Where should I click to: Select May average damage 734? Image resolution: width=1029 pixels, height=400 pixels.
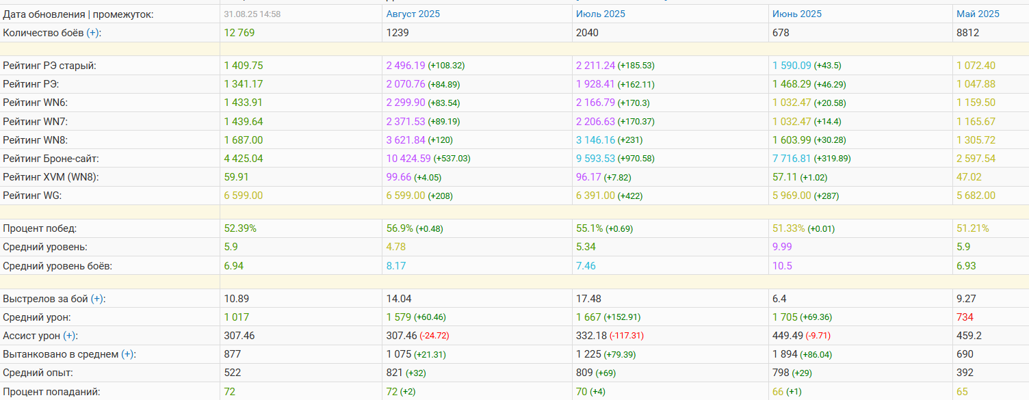(965, 317)
